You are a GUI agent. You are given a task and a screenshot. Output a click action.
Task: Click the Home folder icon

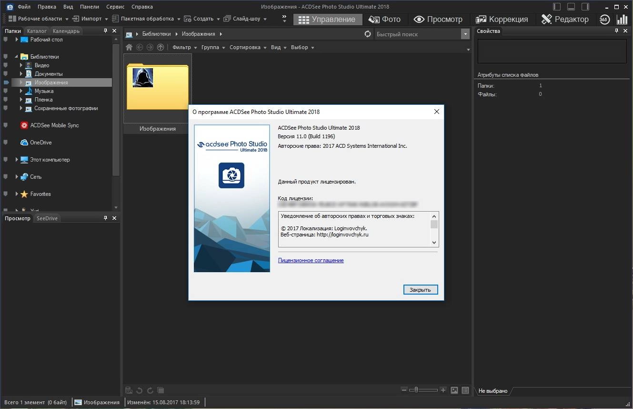point(129,47)
